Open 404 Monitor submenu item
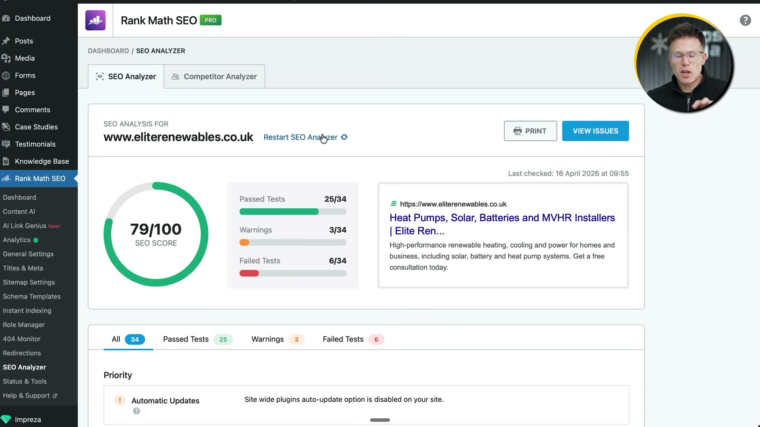760x427 pixels. tap(22, 339)
